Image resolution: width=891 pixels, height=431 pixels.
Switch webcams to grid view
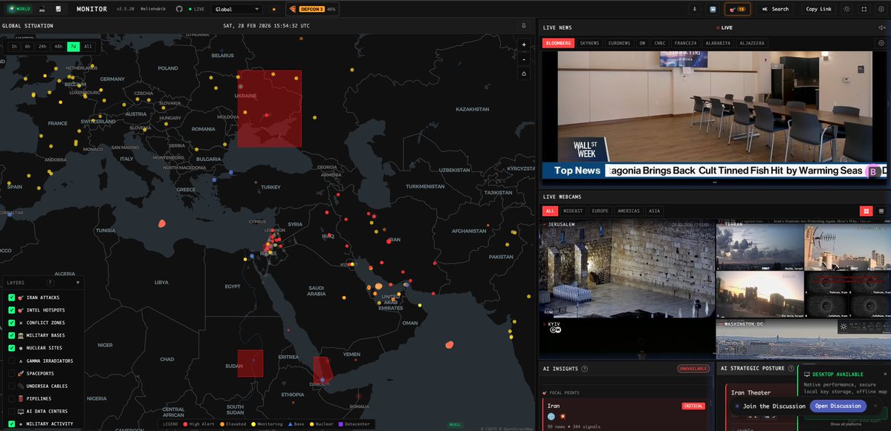pyautogui.click(x=866, y=211)
